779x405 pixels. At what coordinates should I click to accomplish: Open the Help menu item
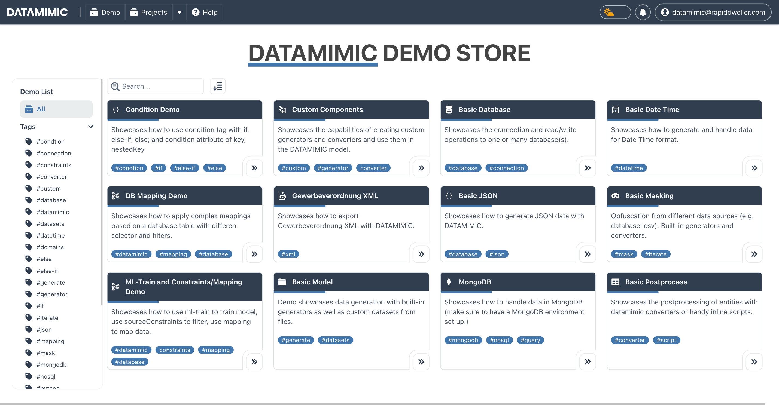pyautogui.click(x=205, y=12)
